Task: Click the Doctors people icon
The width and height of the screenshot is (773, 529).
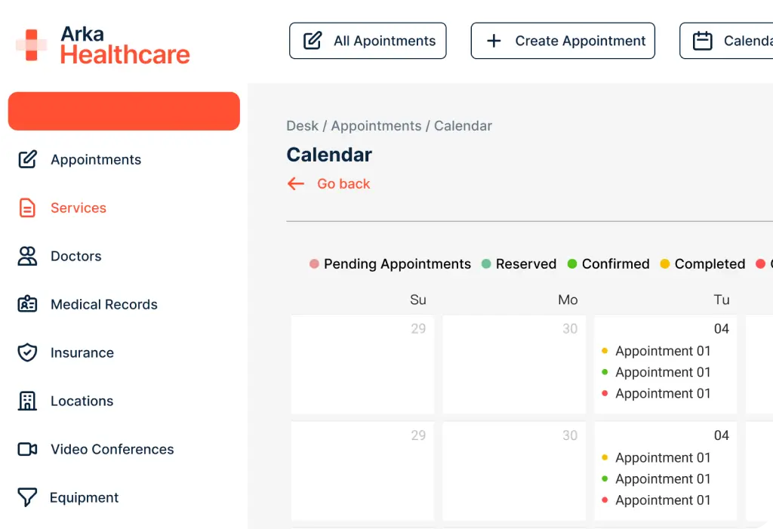Action: point(27,256)
